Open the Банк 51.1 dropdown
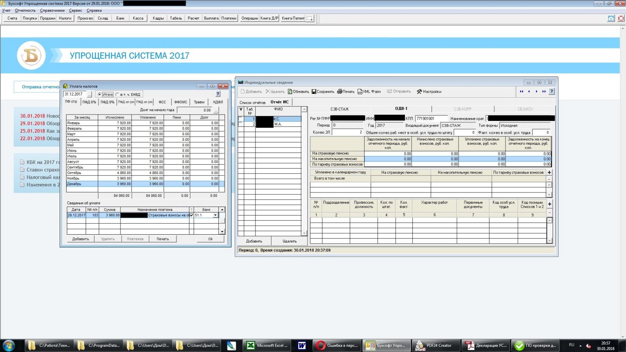This screenshot has height=352, width=626. tap(215, 215)
